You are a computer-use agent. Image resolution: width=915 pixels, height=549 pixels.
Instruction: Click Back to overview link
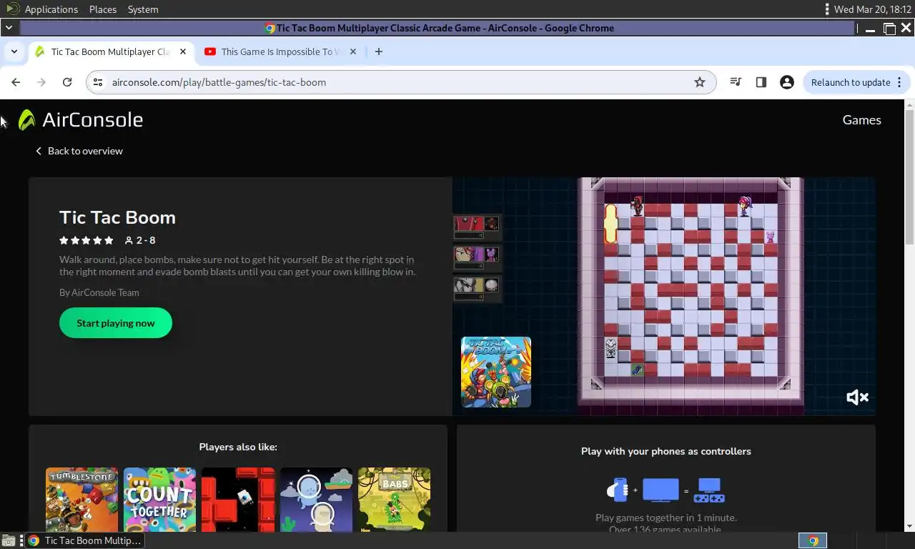(79, 151)
